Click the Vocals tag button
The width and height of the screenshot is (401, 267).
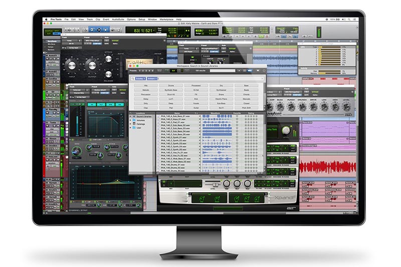196,103
